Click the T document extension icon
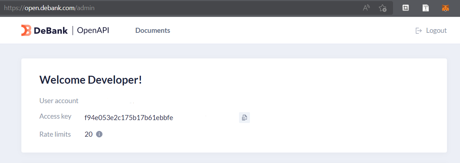 pos(426,8)
